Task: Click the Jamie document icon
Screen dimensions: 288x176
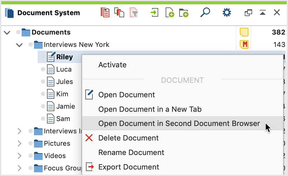Action: pyautogui.click(x=50, y=106)
